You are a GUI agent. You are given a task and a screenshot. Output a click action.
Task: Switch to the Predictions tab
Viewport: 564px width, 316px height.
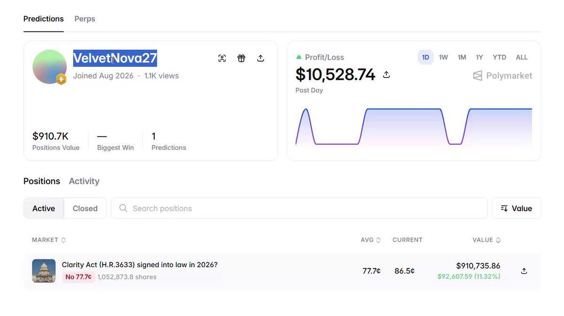44,19
